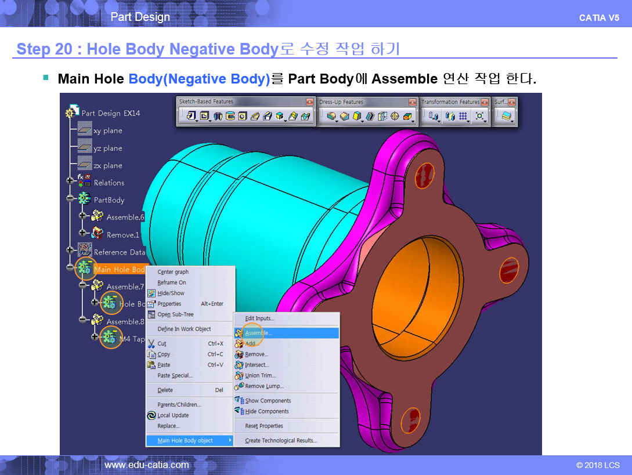Toggle Hide/Show in the context menu
632x475 pixels.
(171, 293)
